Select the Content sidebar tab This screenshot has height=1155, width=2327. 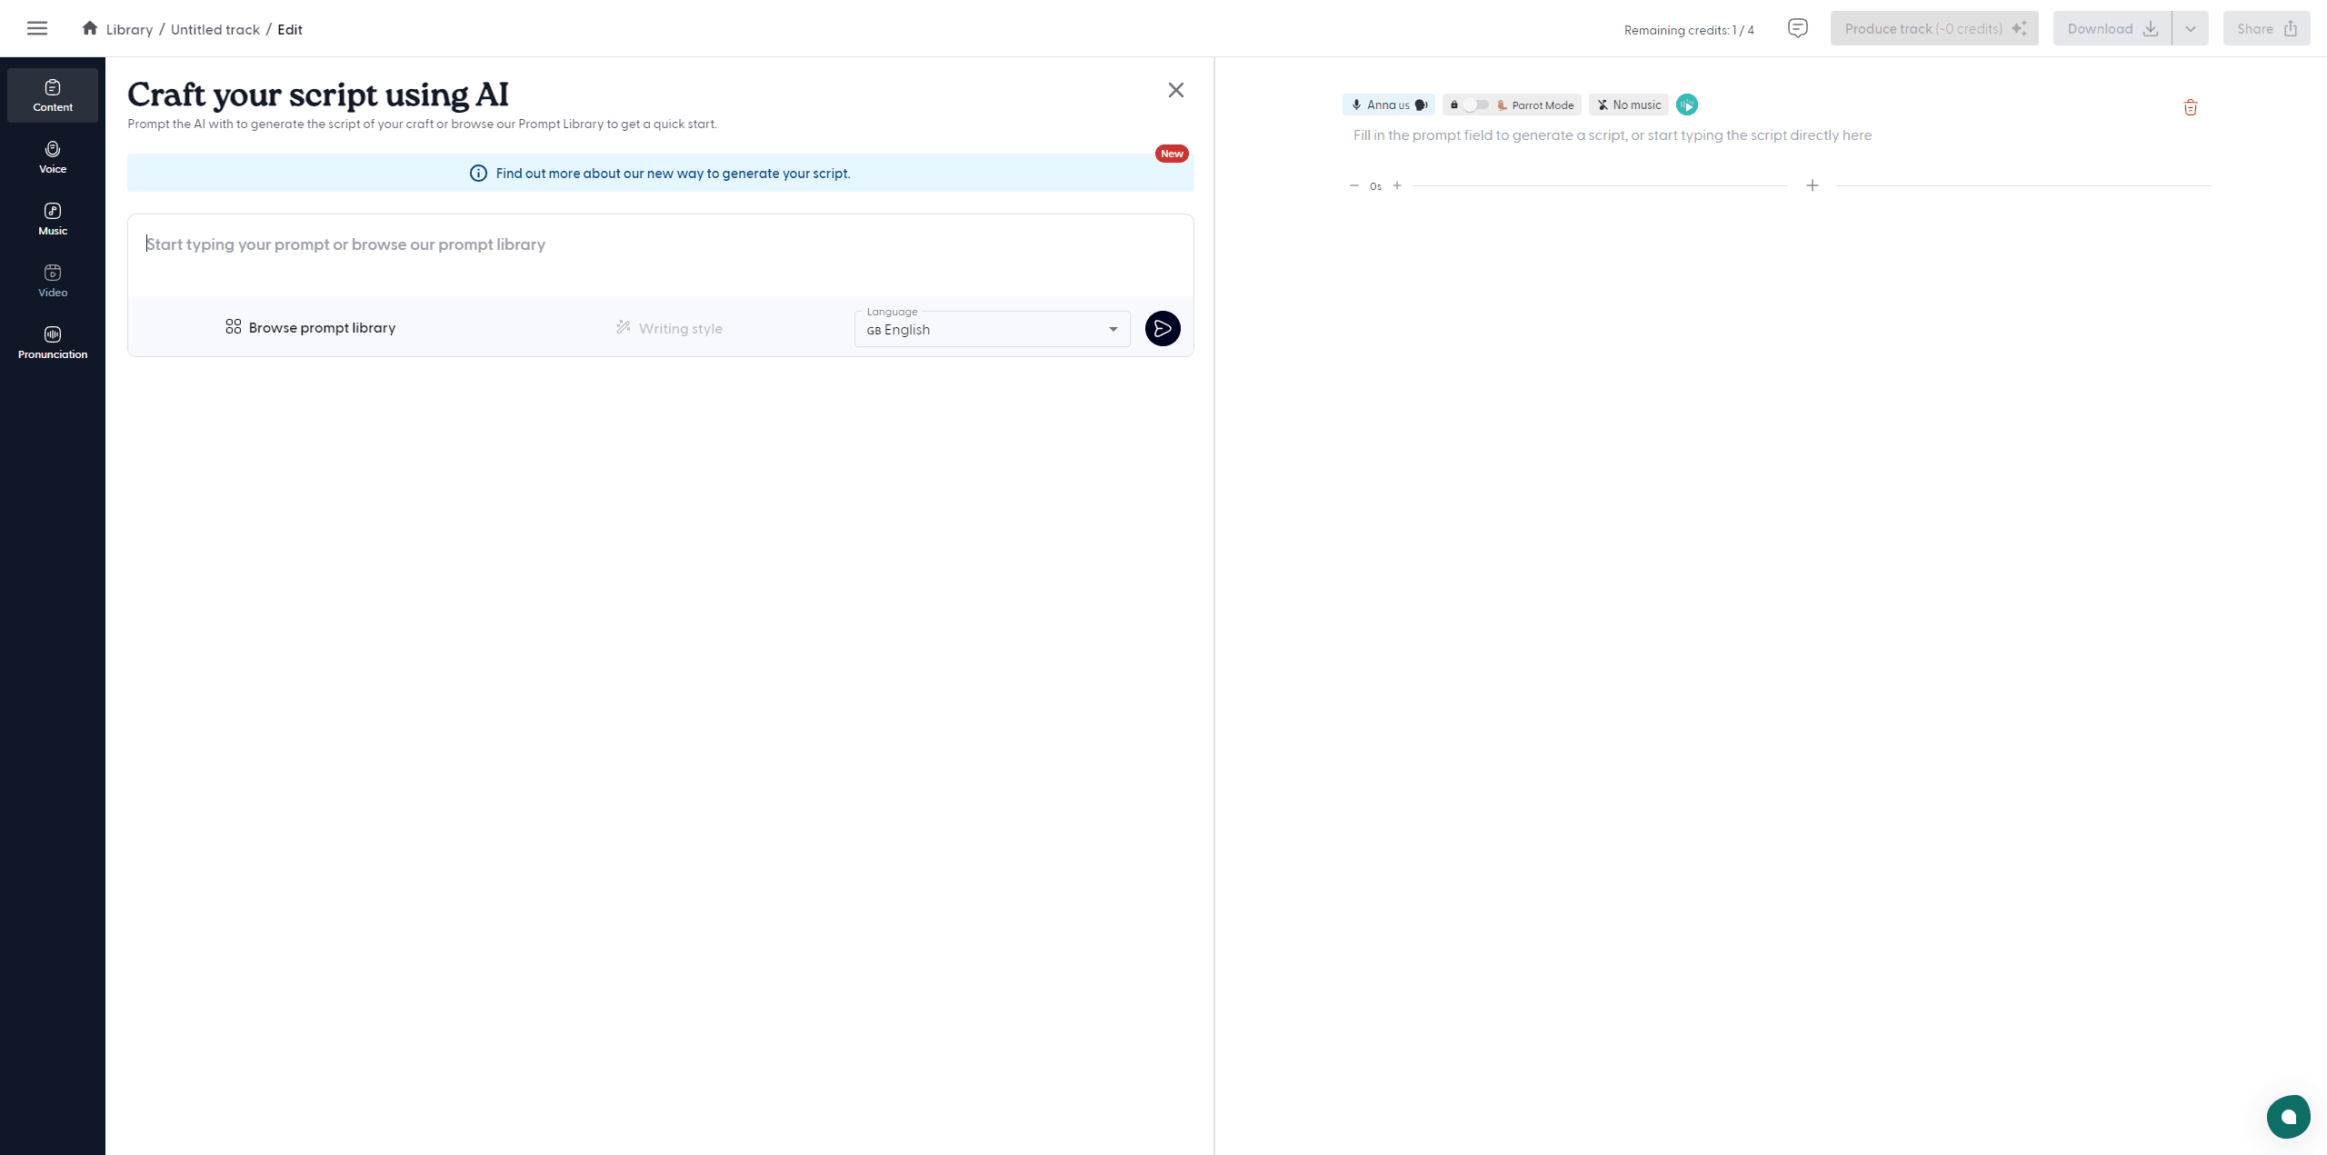[53, 95]
